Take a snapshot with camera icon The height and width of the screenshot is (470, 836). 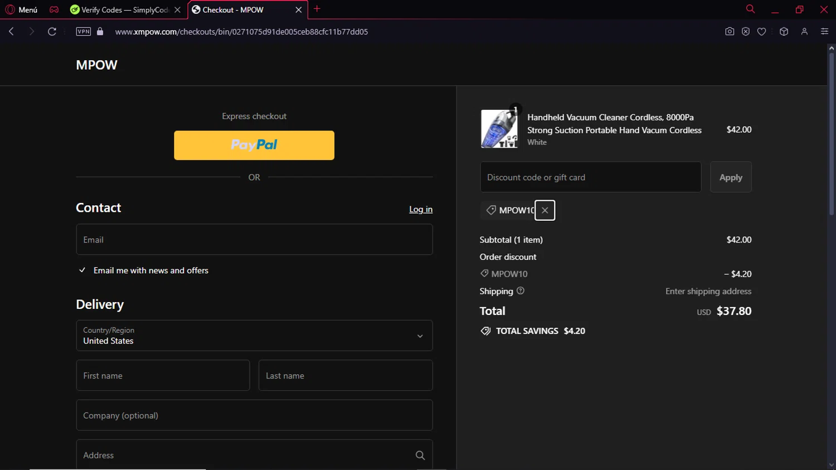(730, 32)
